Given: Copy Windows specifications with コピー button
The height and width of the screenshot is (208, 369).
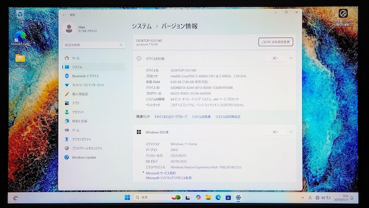Looking at the screenshot, I should tap(276, 132).
